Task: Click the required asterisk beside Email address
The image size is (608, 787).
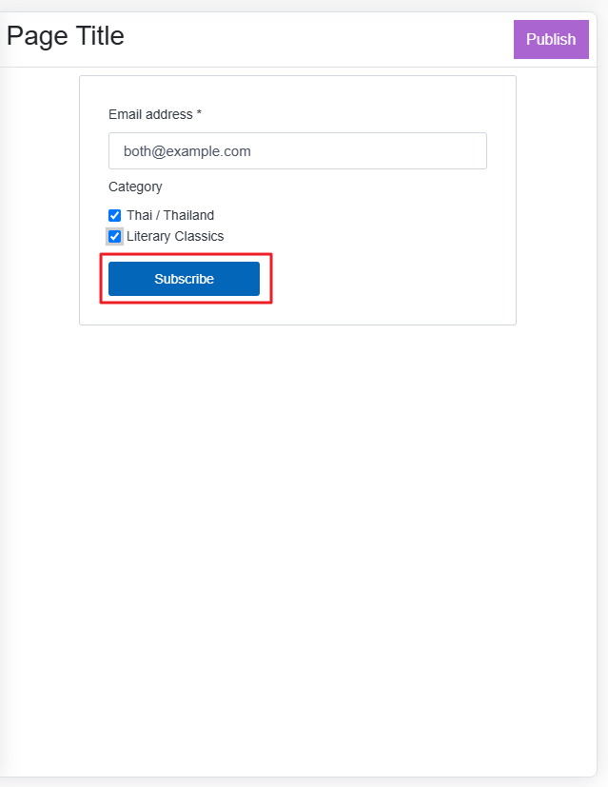Action: tap(199, 114)
